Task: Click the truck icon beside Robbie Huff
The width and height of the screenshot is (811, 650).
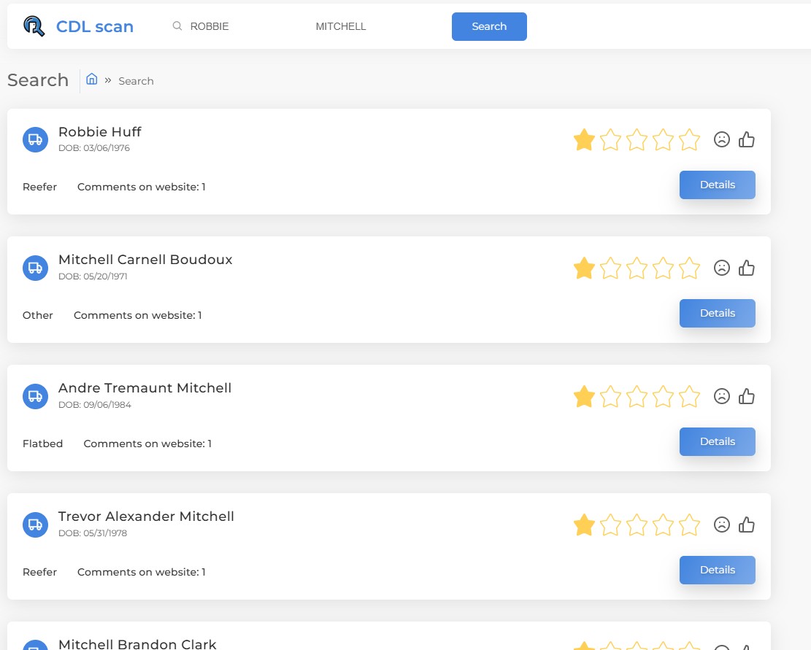Action: coord(35,139)
